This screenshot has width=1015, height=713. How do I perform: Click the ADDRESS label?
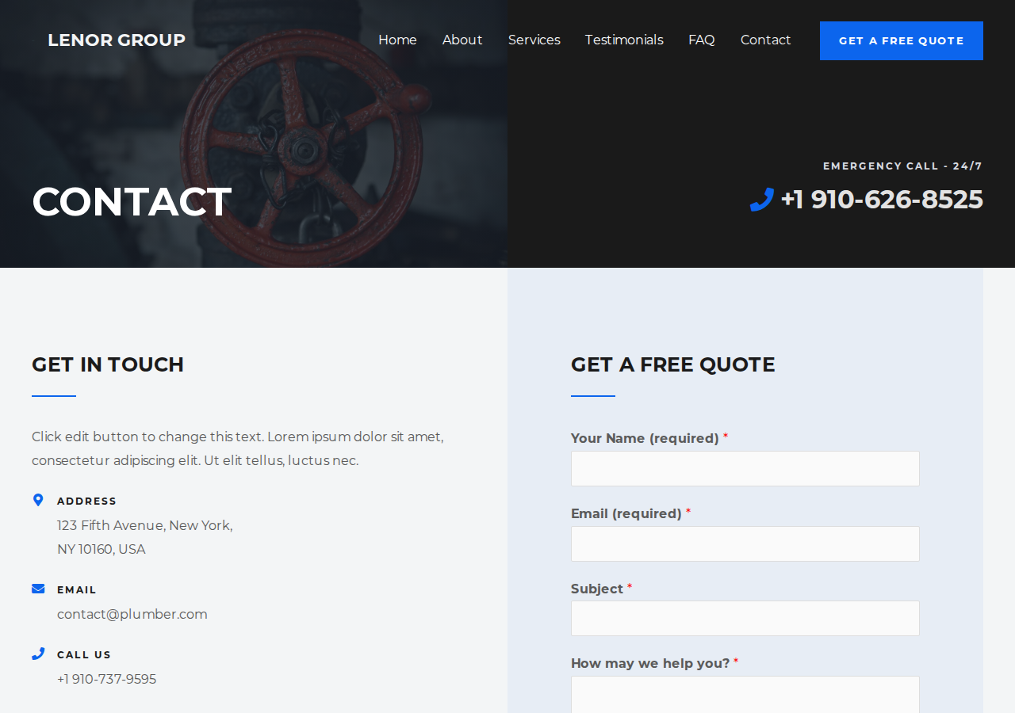tap(87, 501)
